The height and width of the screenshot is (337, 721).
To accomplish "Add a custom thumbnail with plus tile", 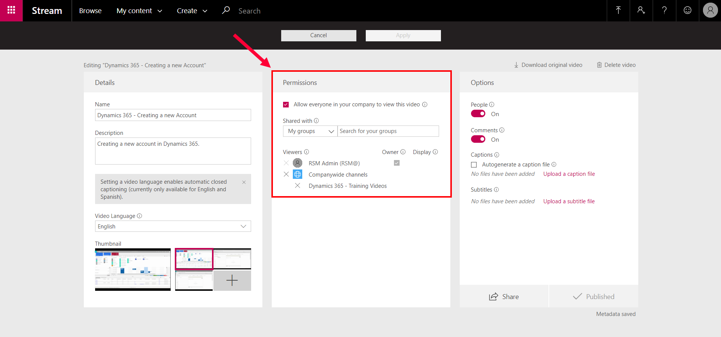I will point(232,280).
